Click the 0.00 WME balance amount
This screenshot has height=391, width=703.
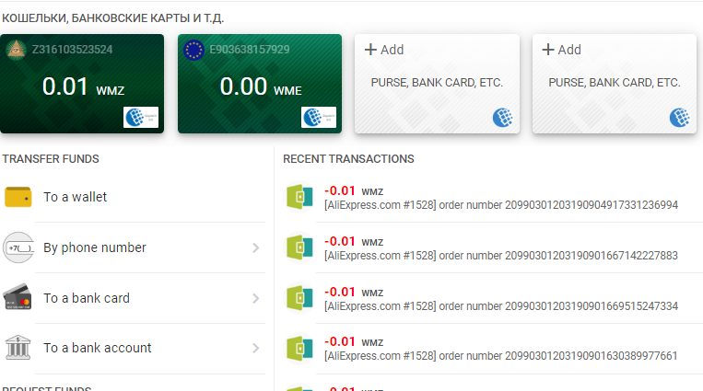coord(261,86)
